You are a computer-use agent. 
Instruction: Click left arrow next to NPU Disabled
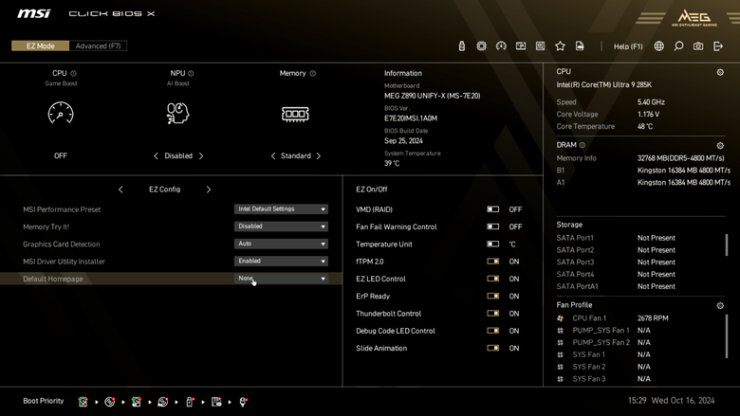pyautogui.click(x=156, y=156)
